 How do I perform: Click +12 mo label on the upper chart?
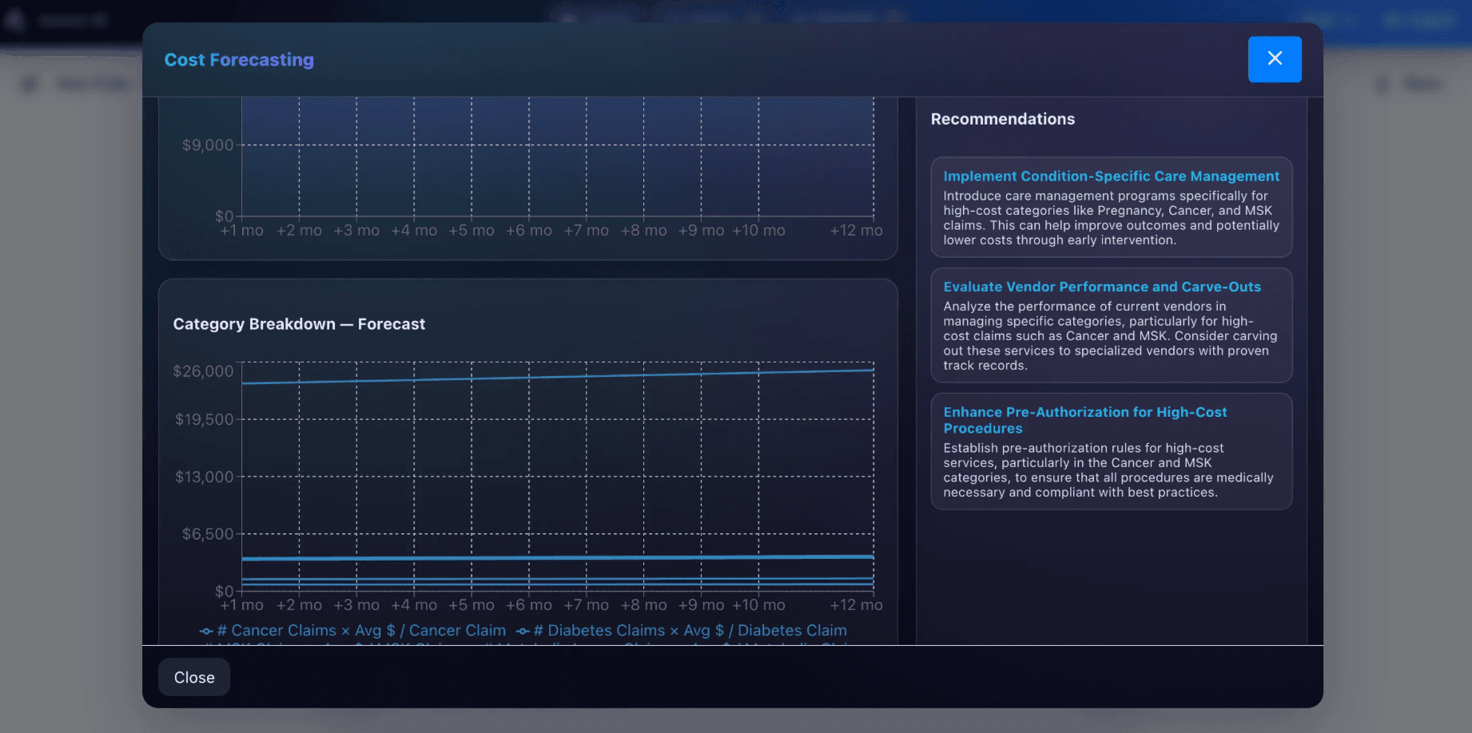click(856, 231)
